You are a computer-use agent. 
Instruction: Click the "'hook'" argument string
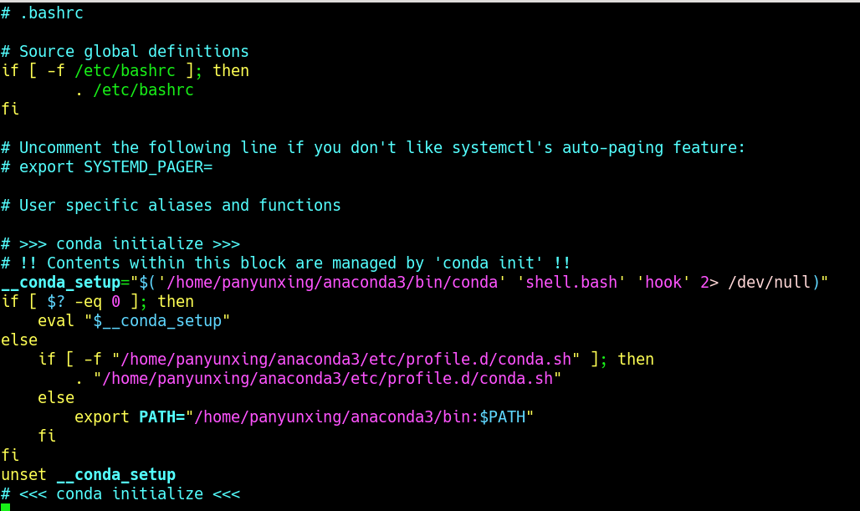[663, 282]
